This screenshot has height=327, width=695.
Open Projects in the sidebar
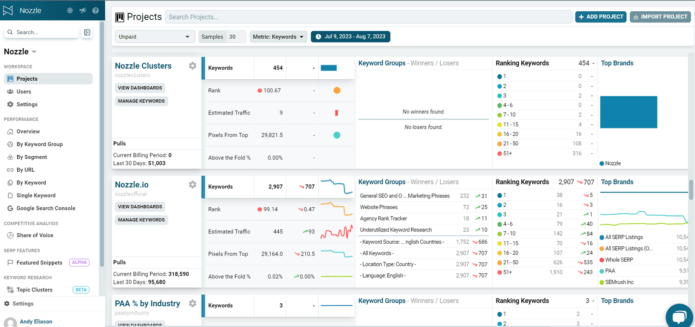click(48, 78)
